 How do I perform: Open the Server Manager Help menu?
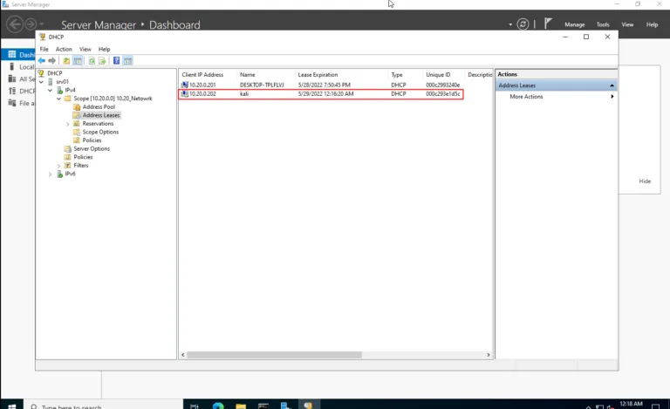tap(652, 24)
